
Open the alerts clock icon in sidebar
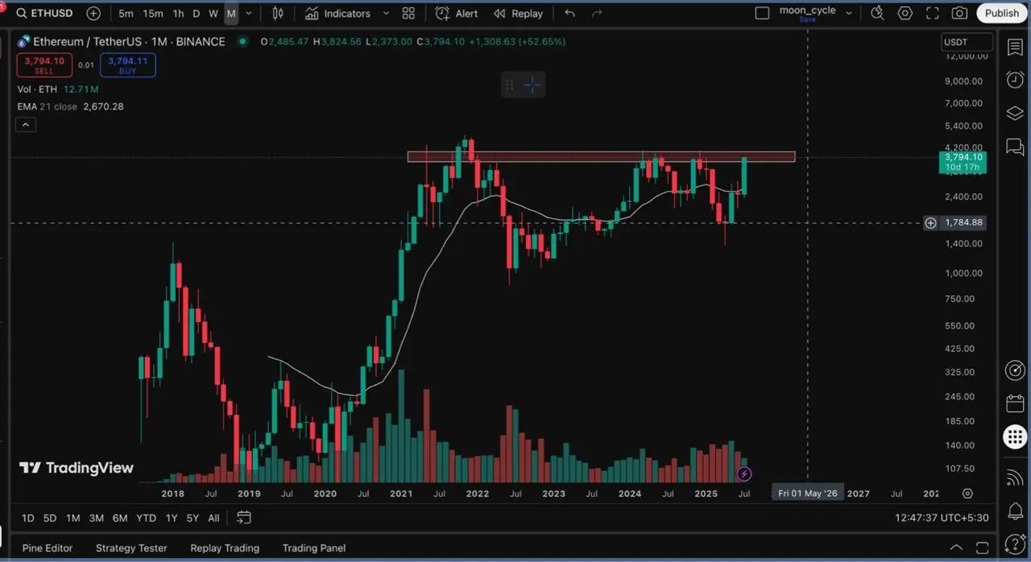[x=1015, y=80]
